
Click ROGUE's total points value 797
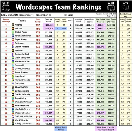tap(38, 25)
